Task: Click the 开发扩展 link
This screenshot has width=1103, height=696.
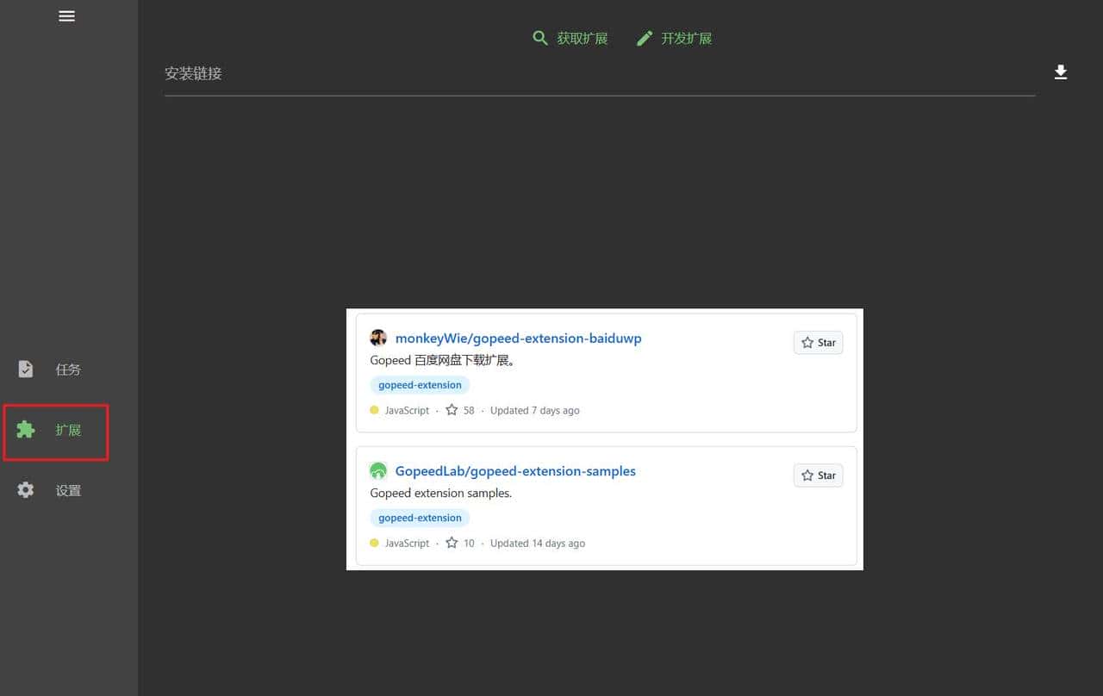Action: [686, 38]
